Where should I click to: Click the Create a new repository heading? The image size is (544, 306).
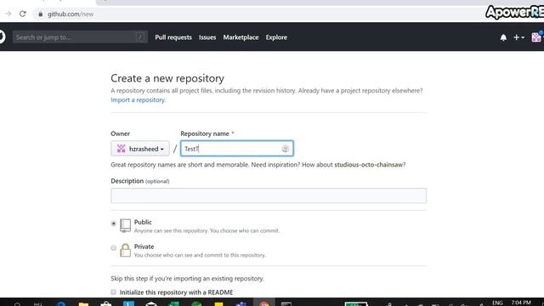coord(167,78)
